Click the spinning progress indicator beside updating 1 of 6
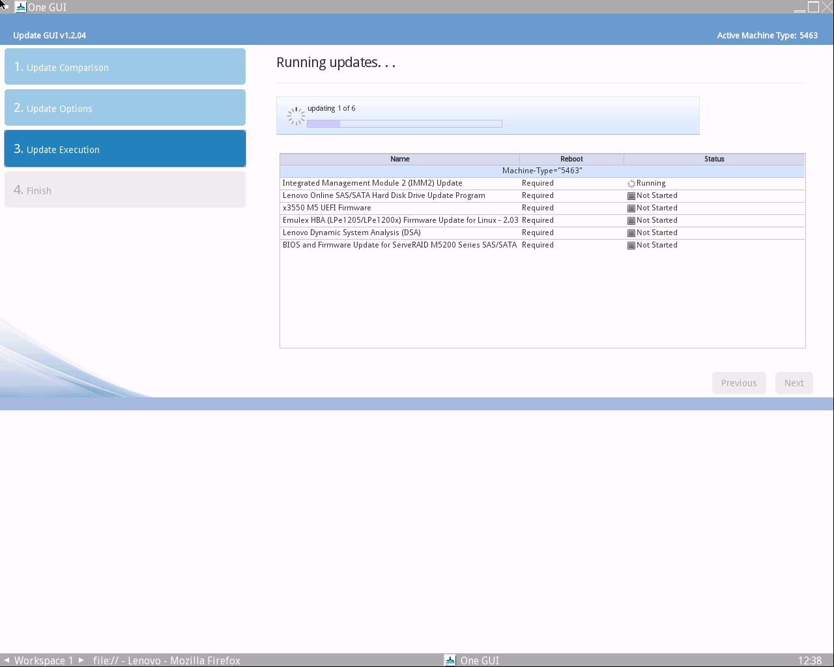 click(296, 117)
